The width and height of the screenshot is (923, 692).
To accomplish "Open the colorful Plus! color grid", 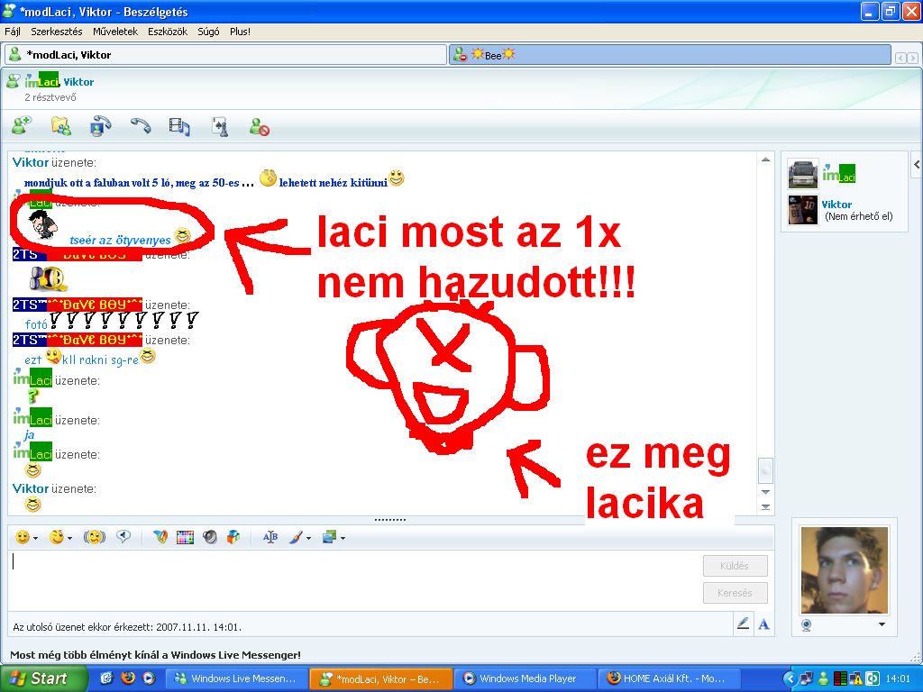I will pos(186,537).
